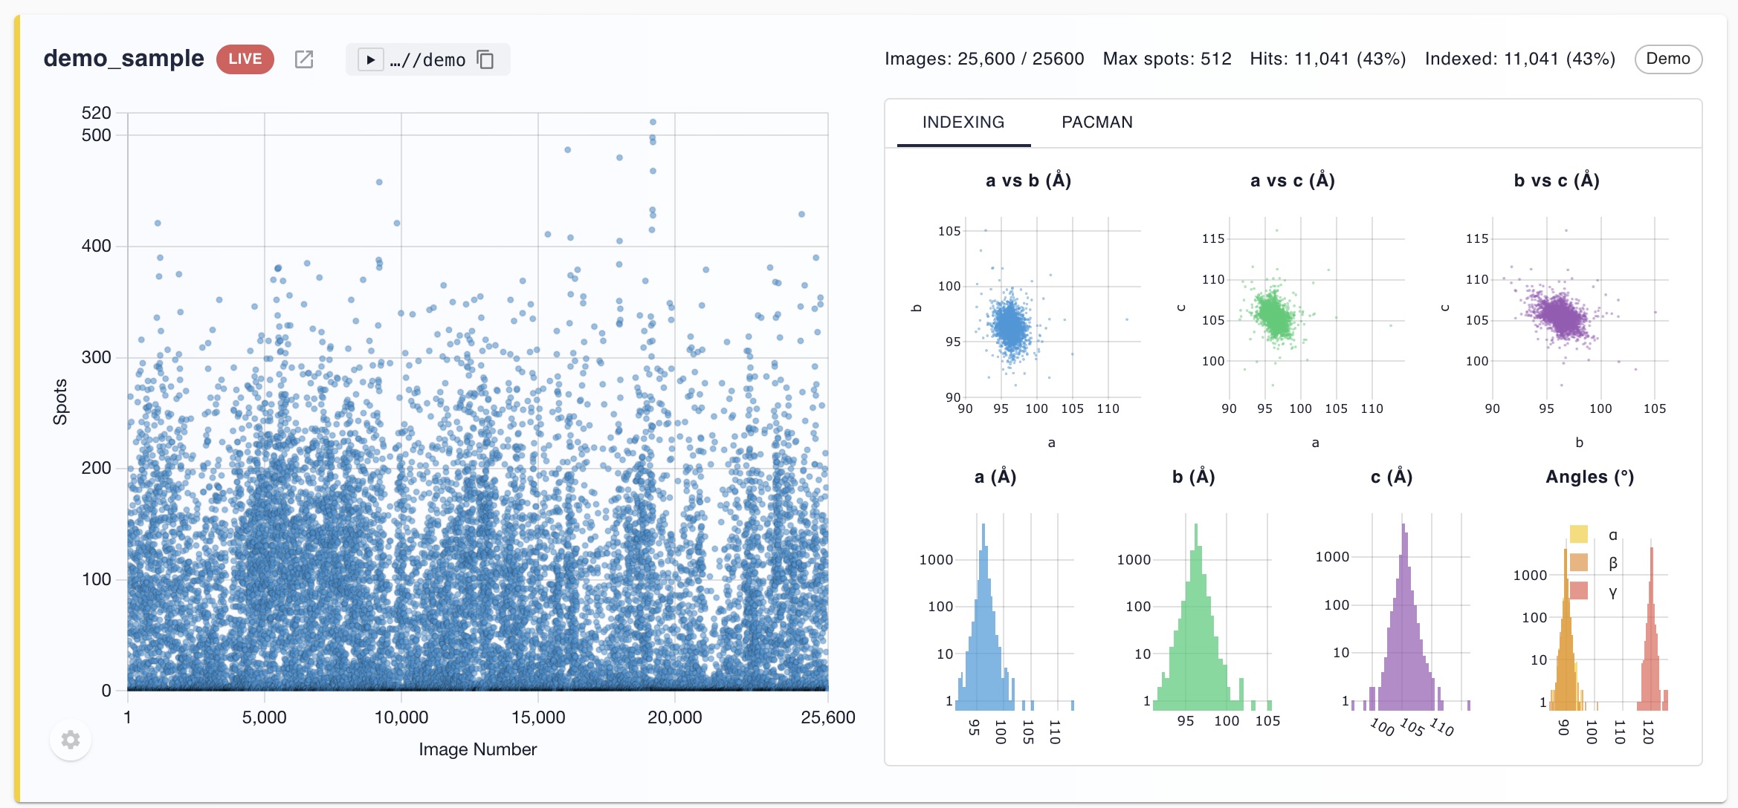Image resolution: width=1738 pixels, height=808 pixels.
Task: Toggle the β angle legend entry
Action: 1595,563
